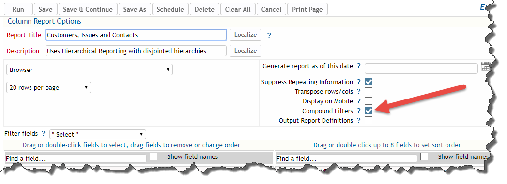Click the Report Title text field
This screenshot has width=507, height=184.
[136, 35]
